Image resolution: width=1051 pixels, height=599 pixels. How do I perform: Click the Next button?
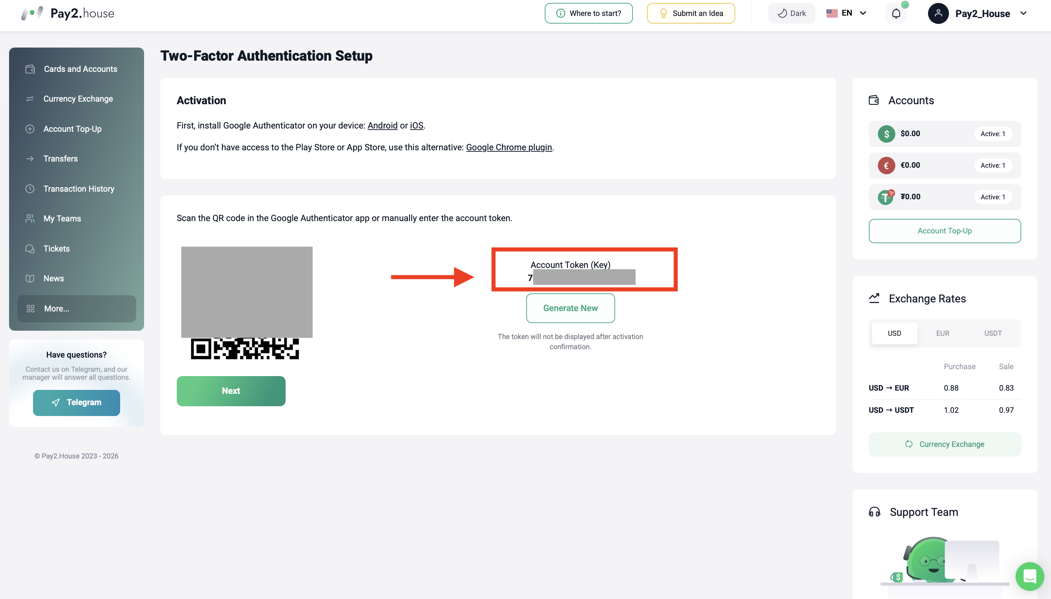231,391
